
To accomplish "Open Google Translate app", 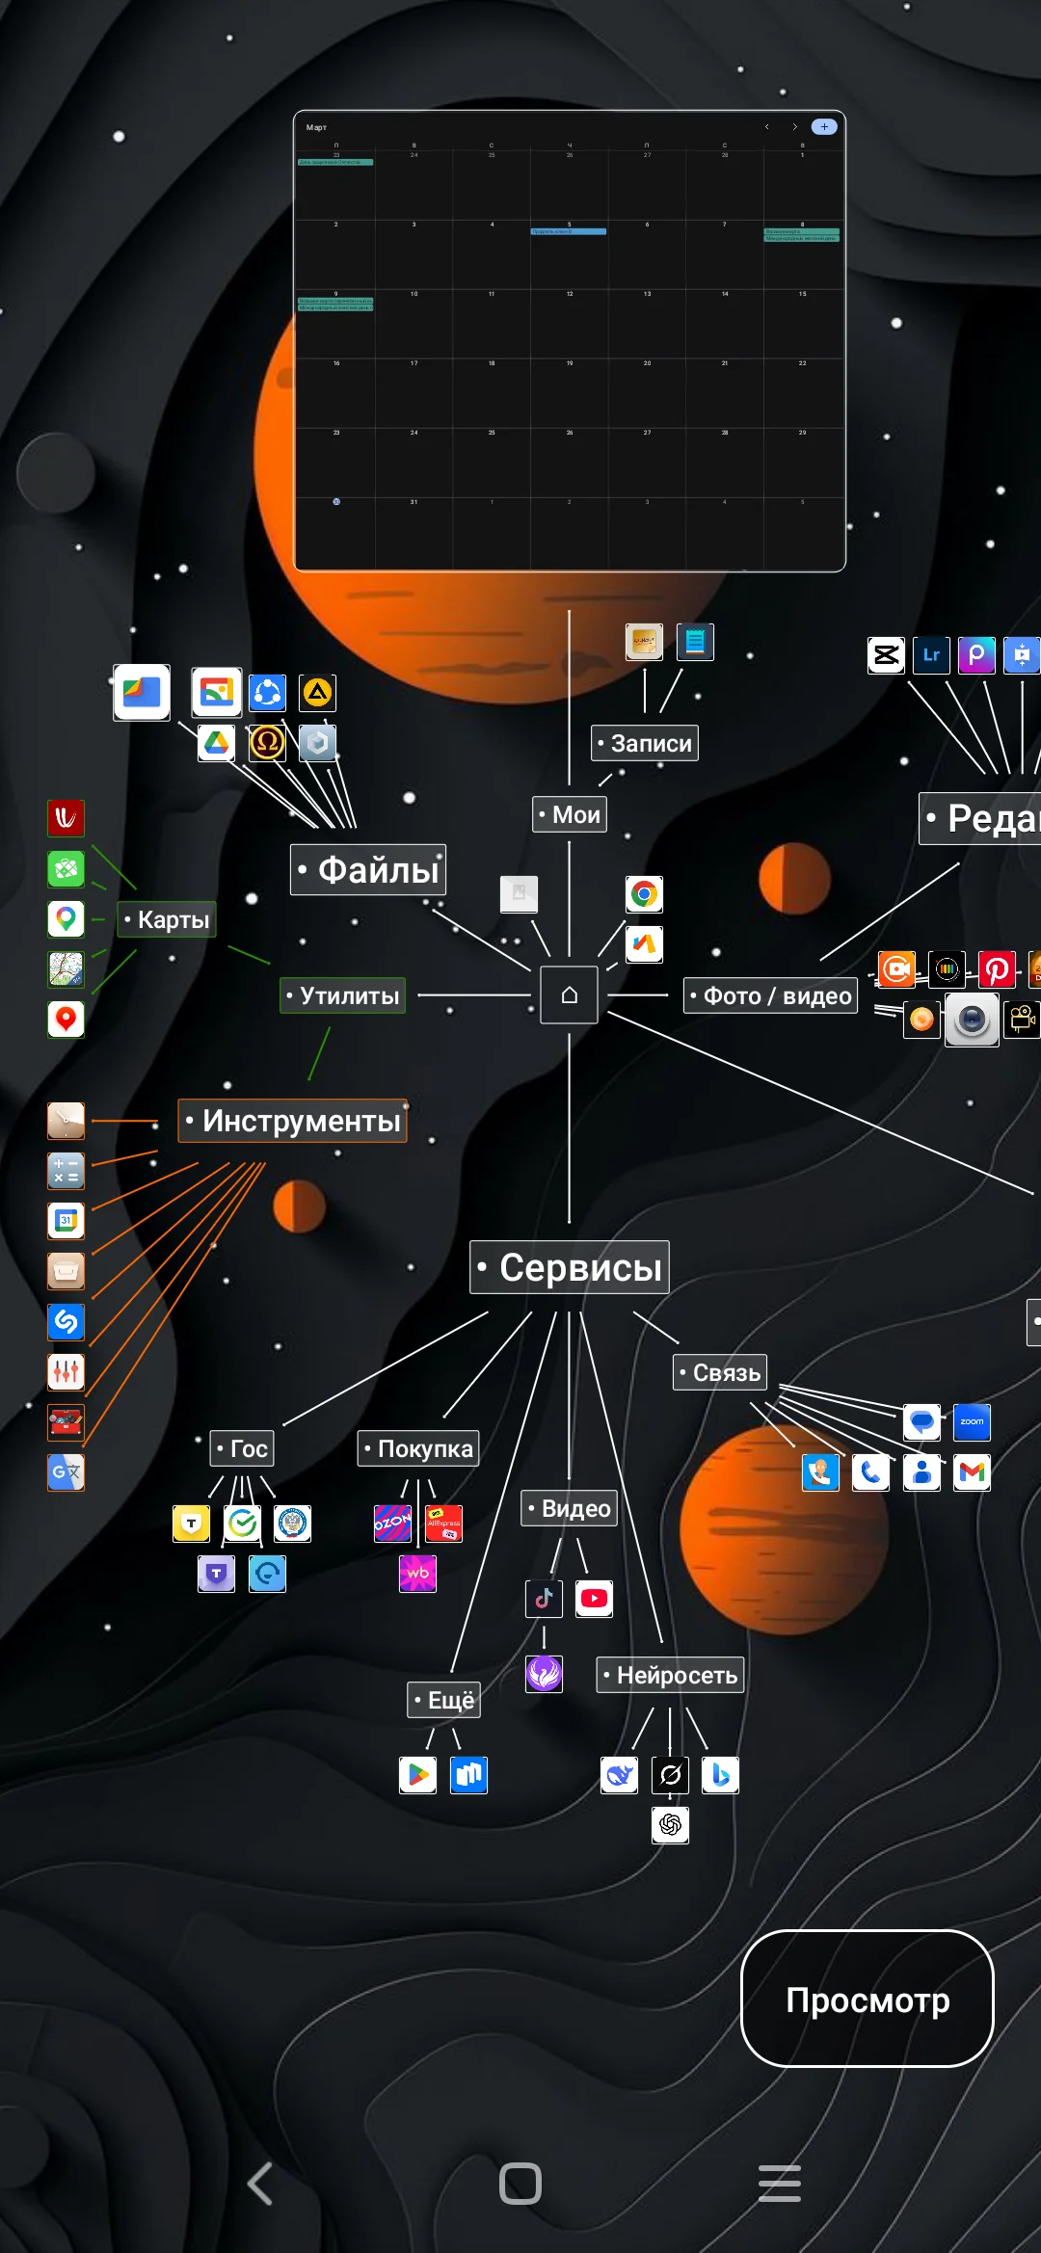I will click(x=66, y=1471).
